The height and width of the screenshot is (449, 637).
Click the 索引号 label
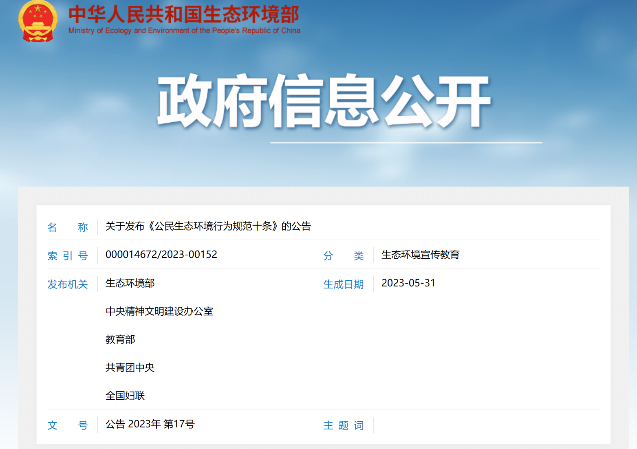(68, 255)
